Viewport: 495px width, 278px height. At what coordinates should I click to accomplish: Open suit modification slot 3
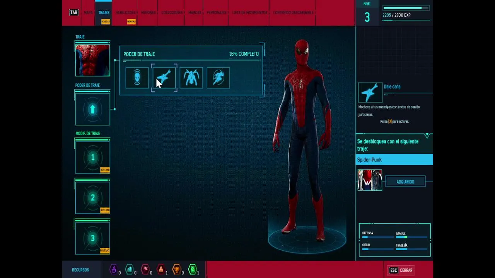(x=92, y=238)
